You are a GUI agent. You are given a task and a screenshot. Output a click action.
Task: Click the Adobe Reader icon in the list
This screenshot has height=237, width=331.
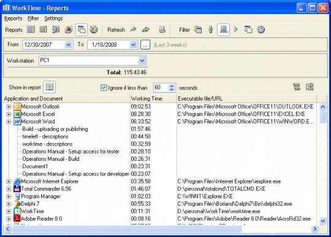click(17, 219)
